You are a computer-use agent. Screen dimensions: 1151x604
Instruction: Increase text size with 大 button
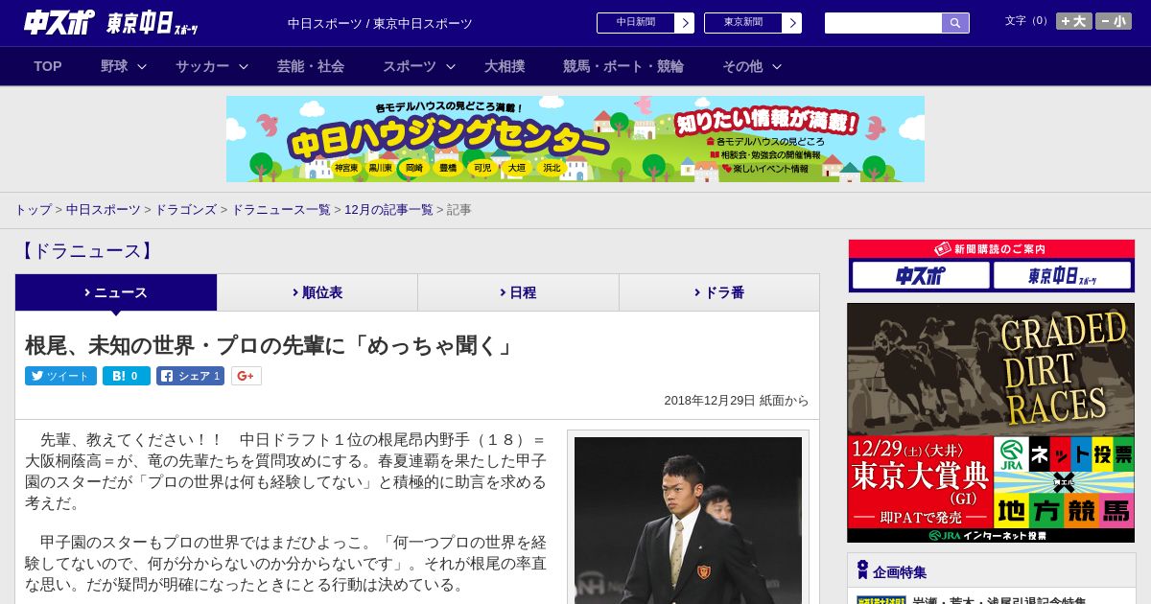pyautogui.click(x=1073, y=21)
